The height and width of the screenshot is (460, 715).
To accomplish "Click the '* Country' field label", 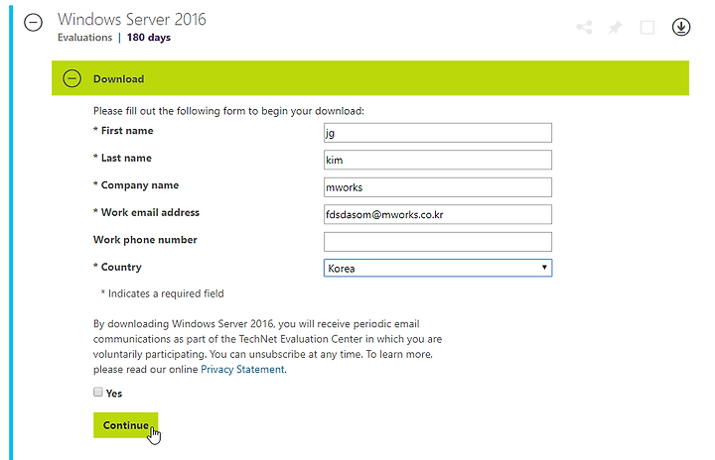I will coord(117,267).
